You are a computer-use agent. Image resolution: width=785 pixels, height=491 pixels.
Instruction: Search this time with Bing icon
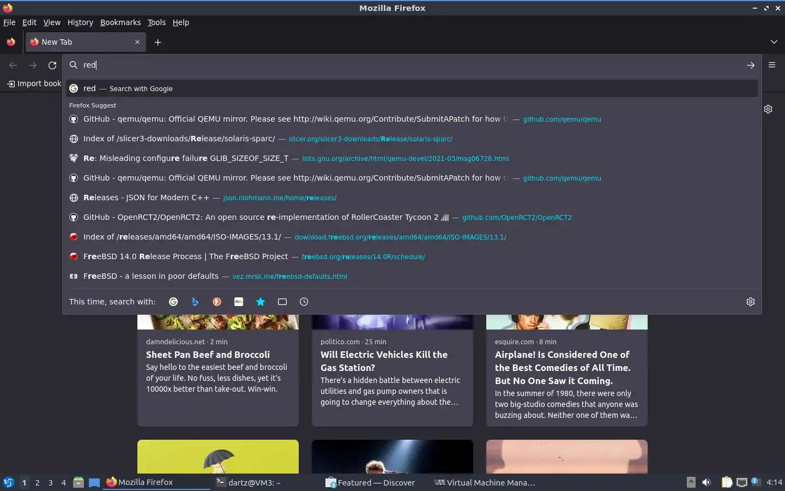coord(195,302)
